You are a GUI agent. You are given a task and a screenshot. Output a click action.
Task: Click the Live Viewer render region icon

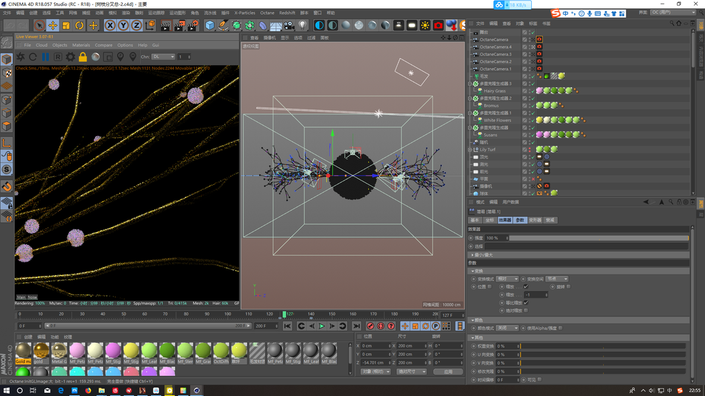point(108,57)
